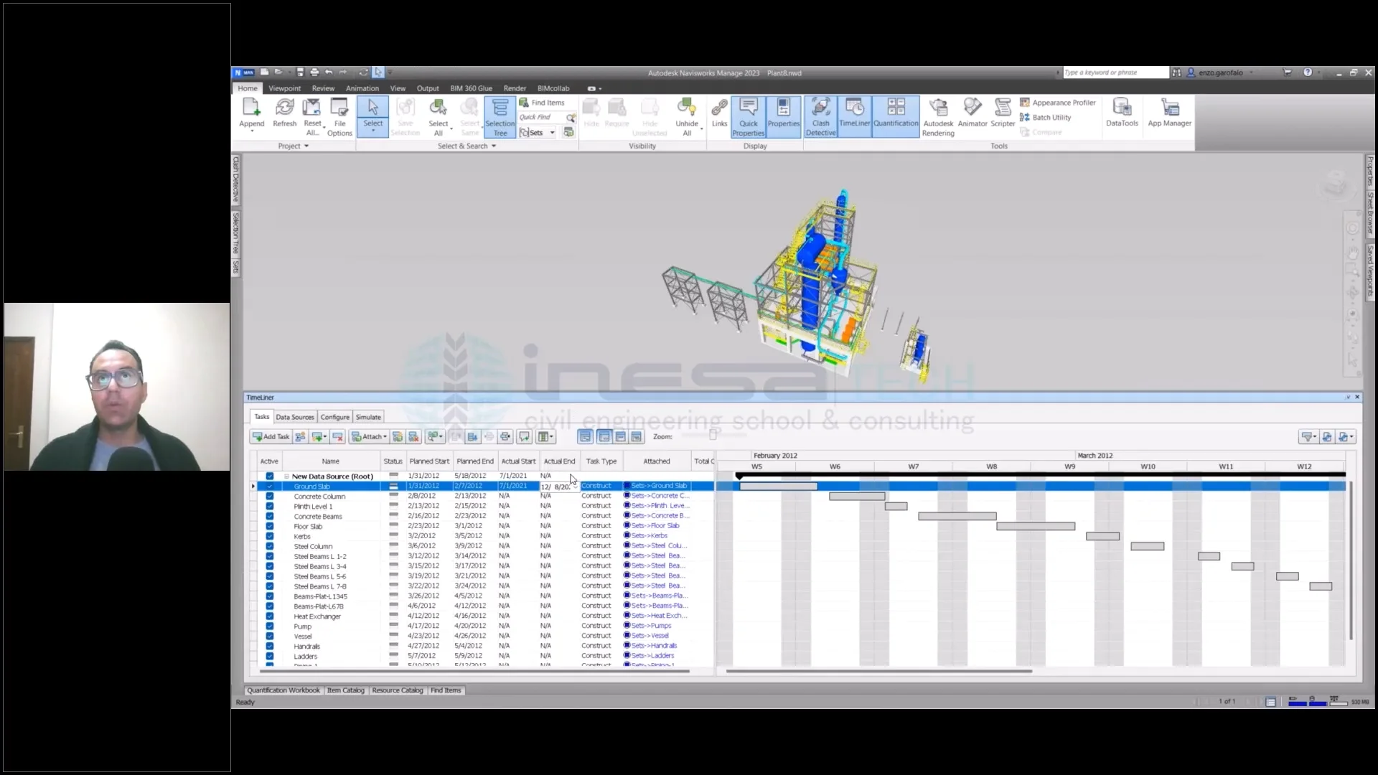Open Batch Utility

pos(1046,117)
